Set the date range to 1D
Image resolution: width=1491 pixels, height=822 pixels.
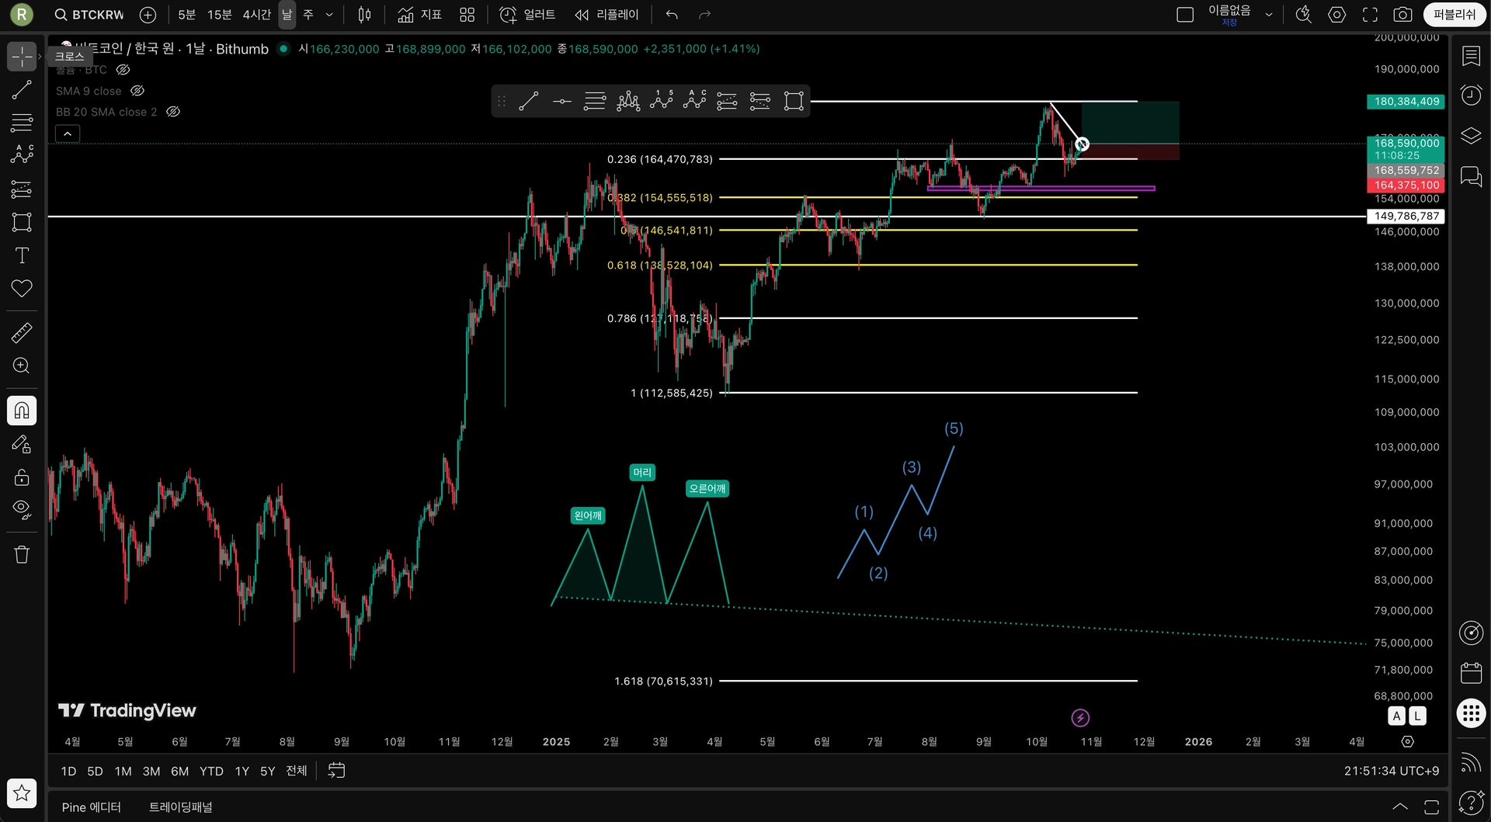click(68, 771)
